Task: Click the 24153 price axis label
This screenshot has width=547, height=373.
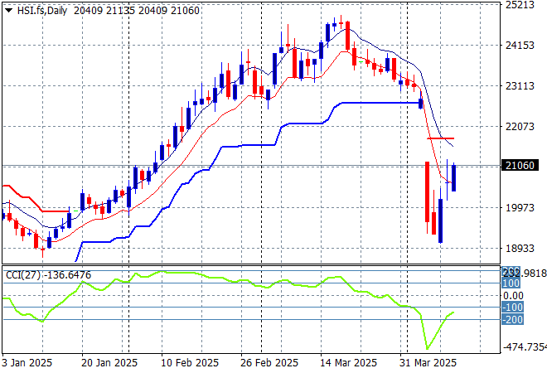Action: 520,46
